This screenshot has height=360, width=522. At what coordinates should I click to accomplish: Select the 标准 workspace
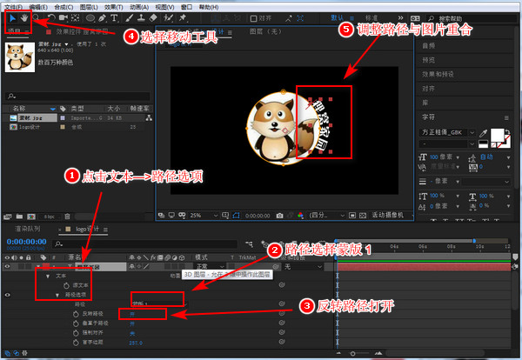(x=371, y=18)
